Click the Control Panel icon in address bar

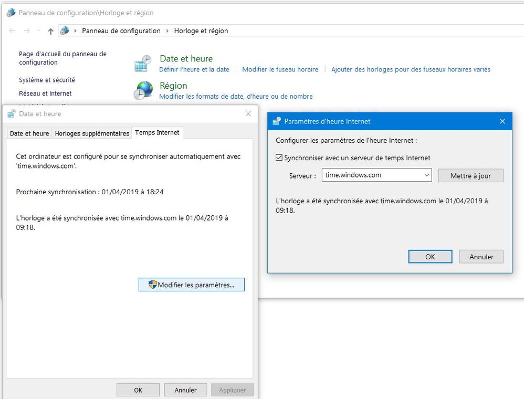65,31
